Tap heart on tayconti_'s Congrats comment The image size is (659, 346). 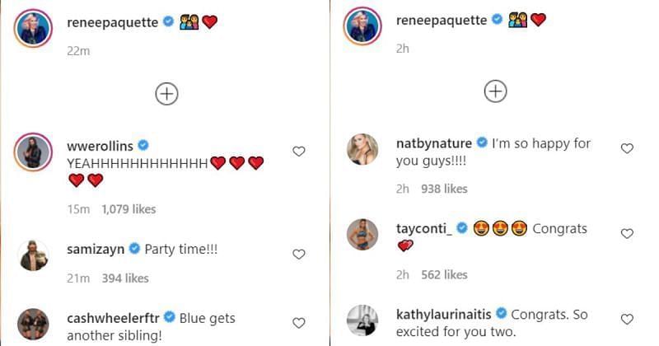pos(627,235)
